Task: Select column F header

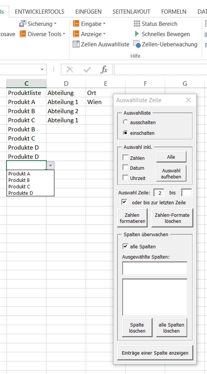Action: coord(145,83)
